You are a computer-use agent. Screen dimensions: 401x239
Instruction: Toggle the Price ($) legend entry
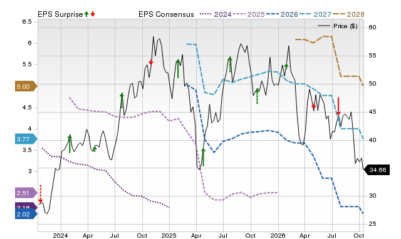[x=338, y=26]
